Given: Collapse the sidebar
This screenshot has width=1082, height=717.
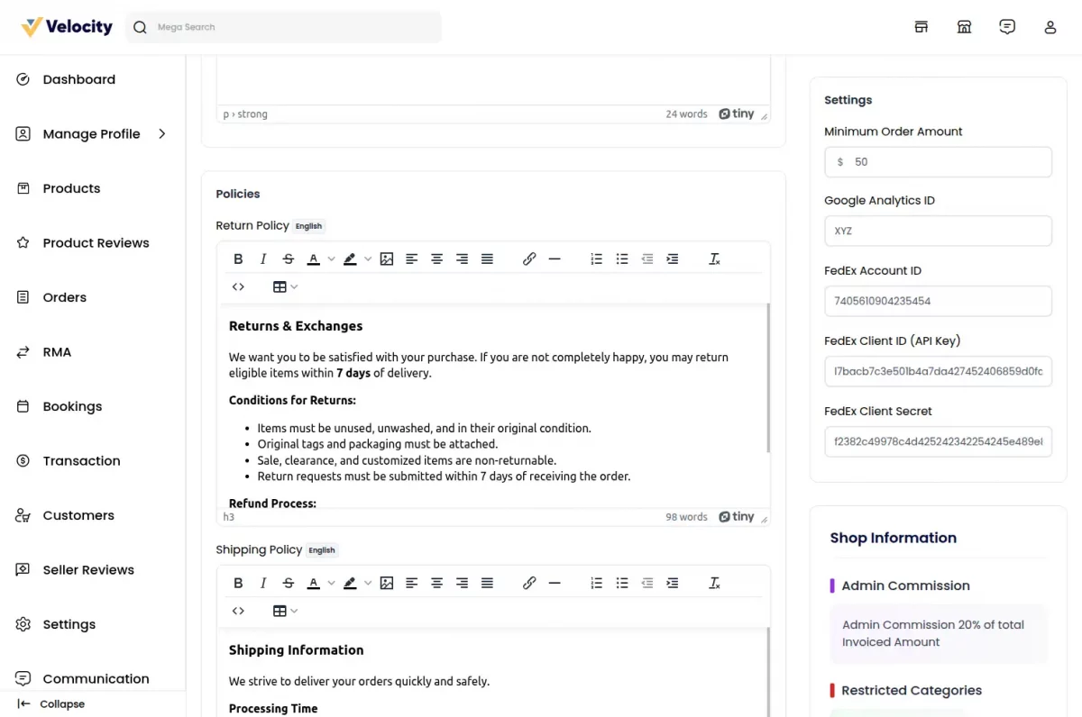Looking at the screenshot, I should click(x=51, y=703).
